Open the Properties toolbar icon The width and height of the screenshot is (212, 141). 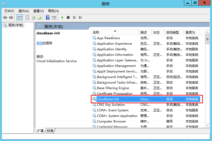[x=27, y=17]
